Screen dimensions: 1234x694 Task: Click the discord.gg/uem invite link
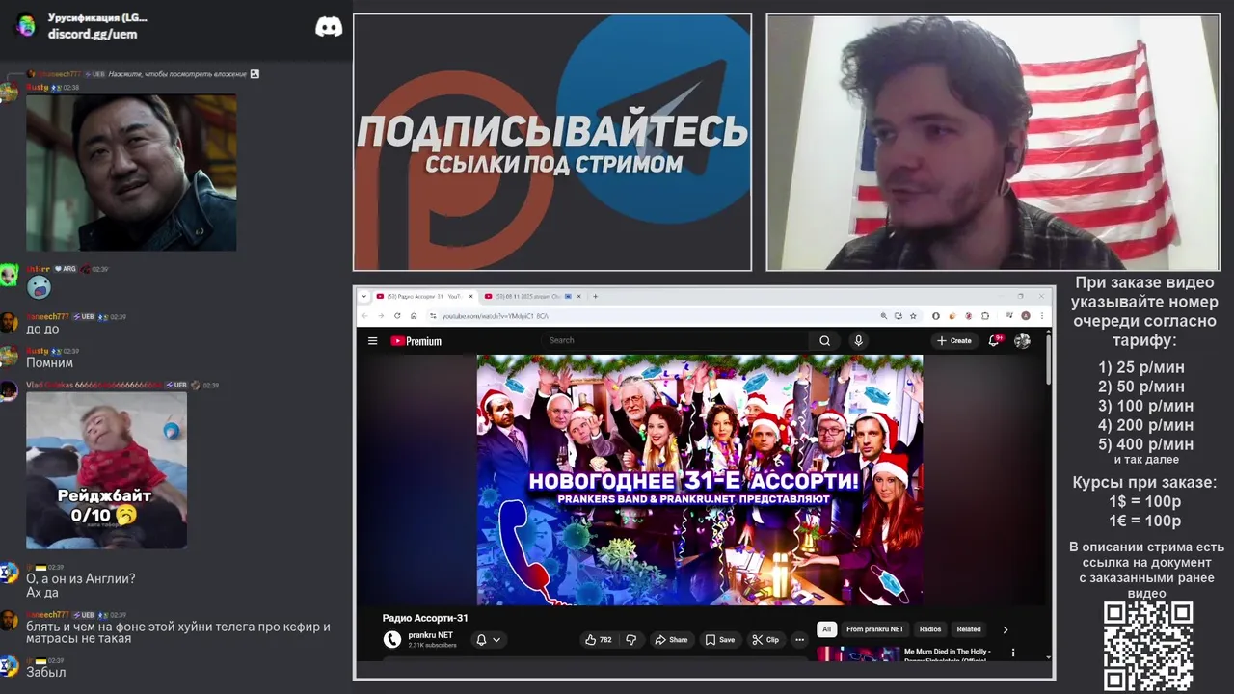click(93, 34)
